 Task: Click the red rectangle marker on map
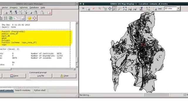click(x=143, y=44)
